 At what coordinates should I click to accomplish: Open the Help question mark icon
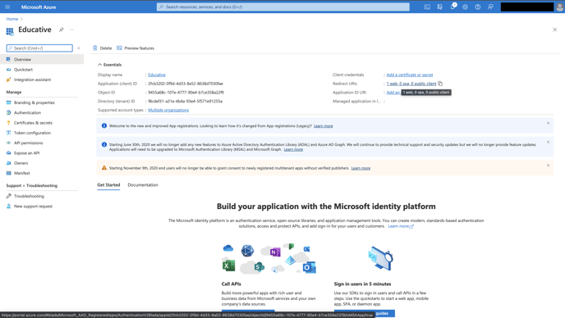(x=477, y=7)
